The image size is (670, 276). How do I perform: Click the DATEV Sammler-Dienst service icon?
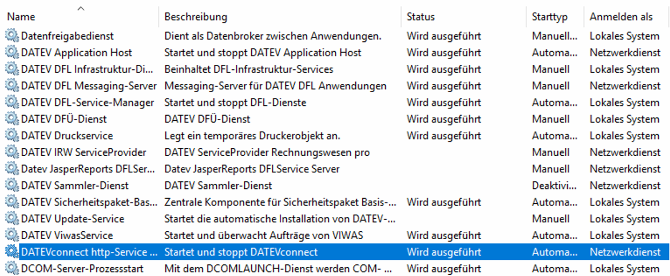tap(11, 185)
